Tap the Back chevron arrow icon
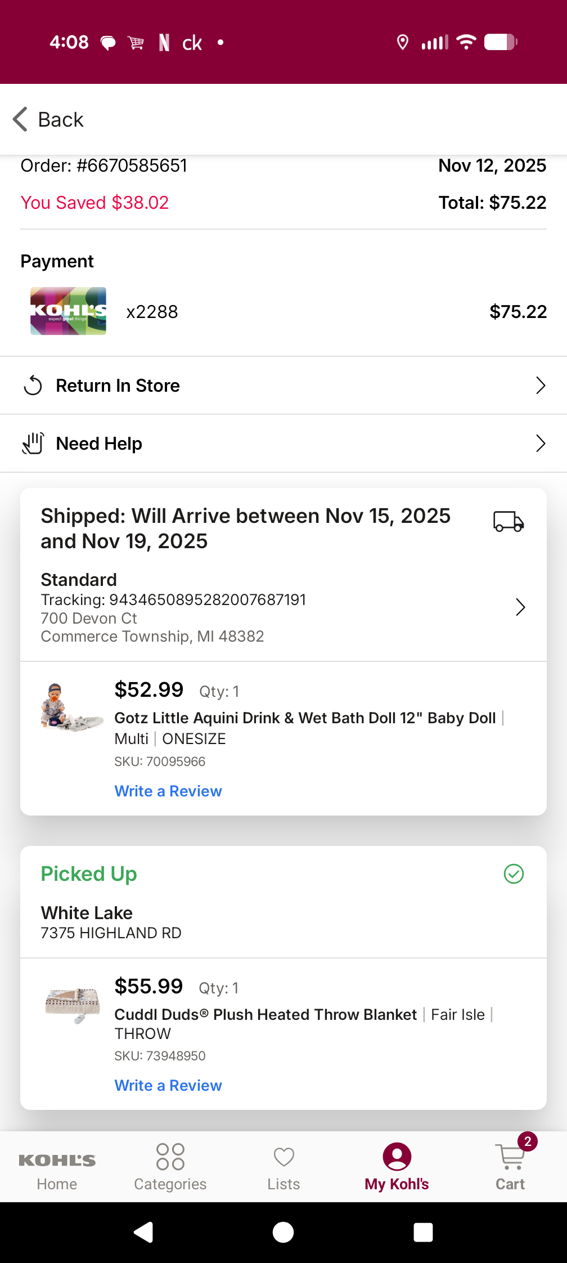The image size is (567, 1263). point(20,119)
